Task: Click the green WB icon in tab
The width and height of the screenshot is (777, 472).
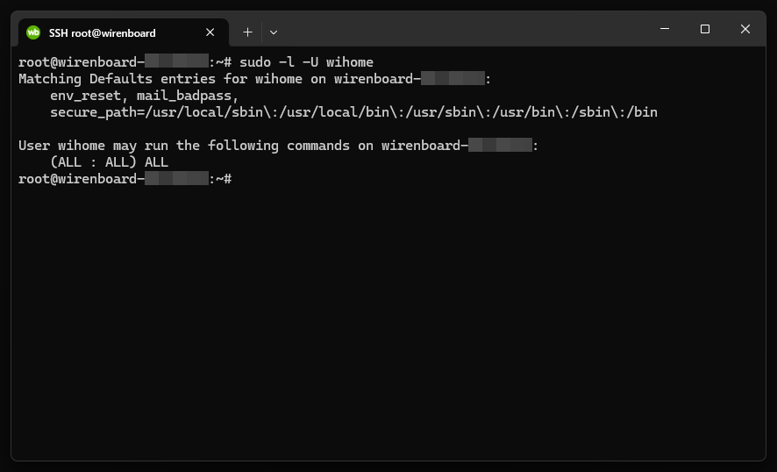Action: [33, 32]
